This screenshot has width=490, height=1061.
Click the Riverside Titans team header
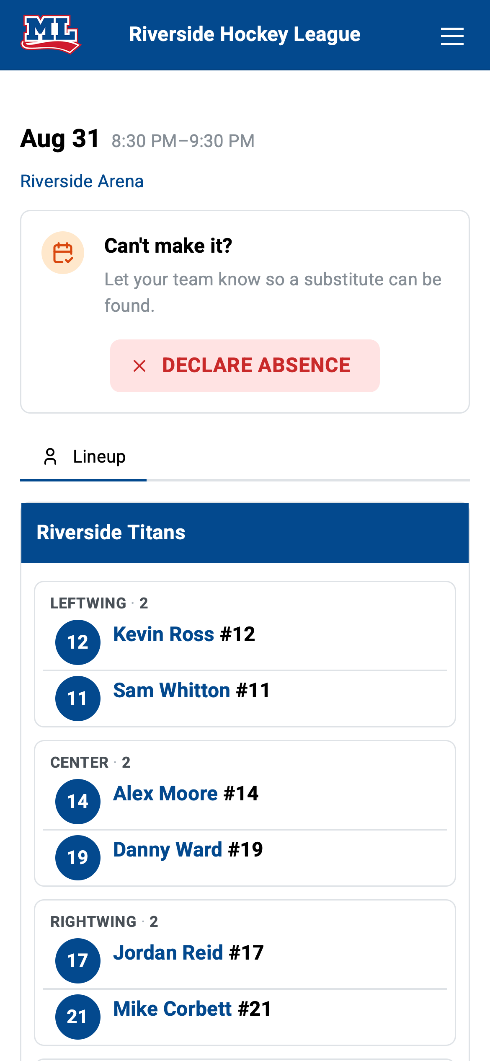coord(245,533)
